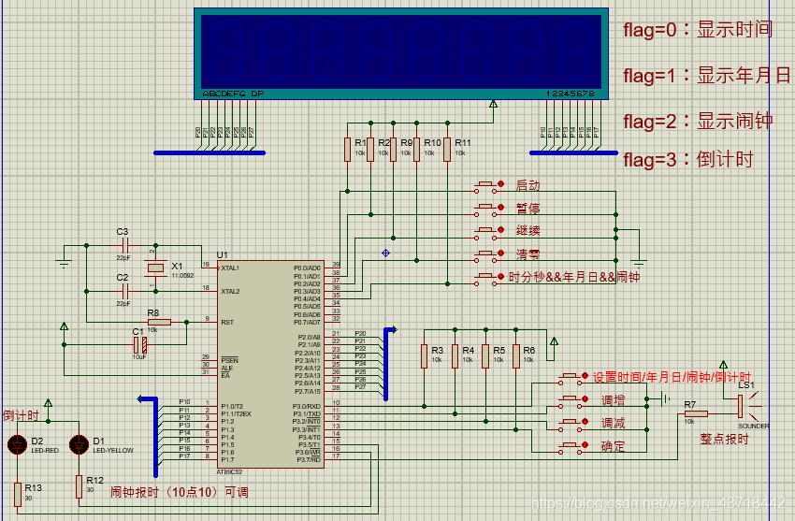Click the blue origin marker on the sheet
The width and height of the screenshot is (795, 521).
tap(386, 253)
